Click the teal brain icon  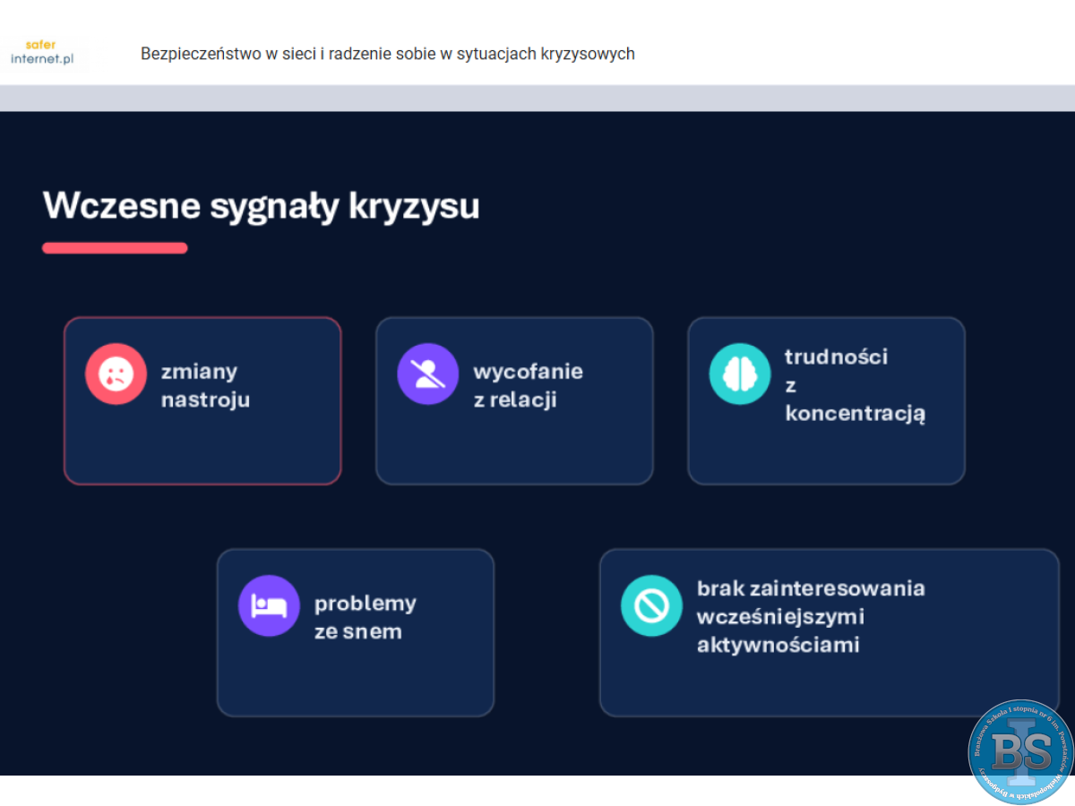click(x=739, y=373)
